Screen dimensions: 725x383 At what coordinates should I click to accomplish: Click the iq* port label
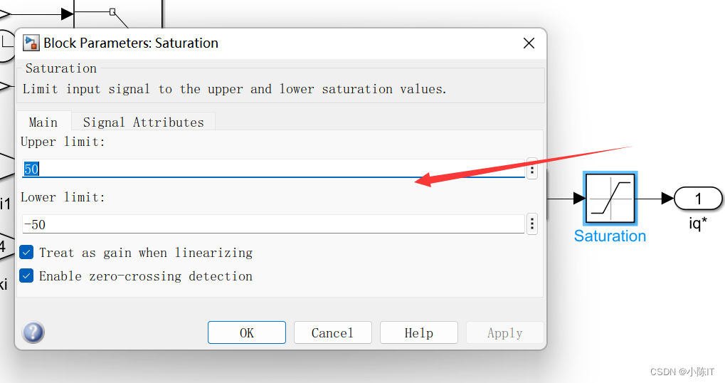pos(698,223)
